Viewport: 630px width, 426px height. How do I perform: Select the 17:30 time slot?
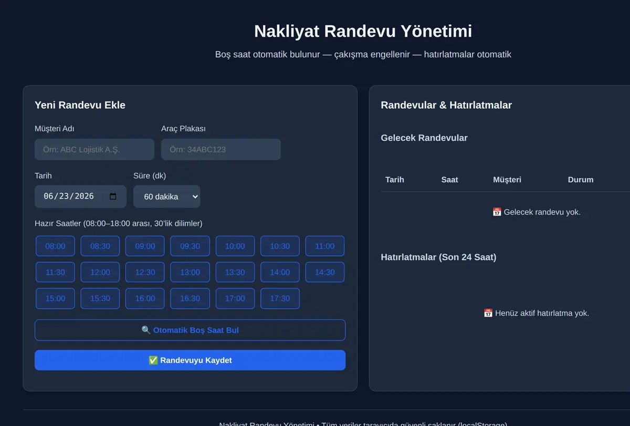pos(280,298)
